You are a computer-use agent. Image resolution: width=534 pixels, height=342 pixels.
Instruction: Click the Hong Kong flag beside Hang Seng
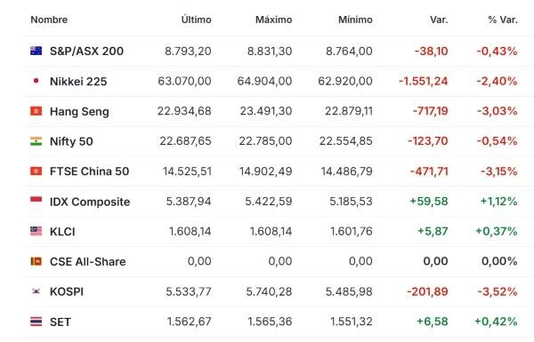[x=36, y=111]
